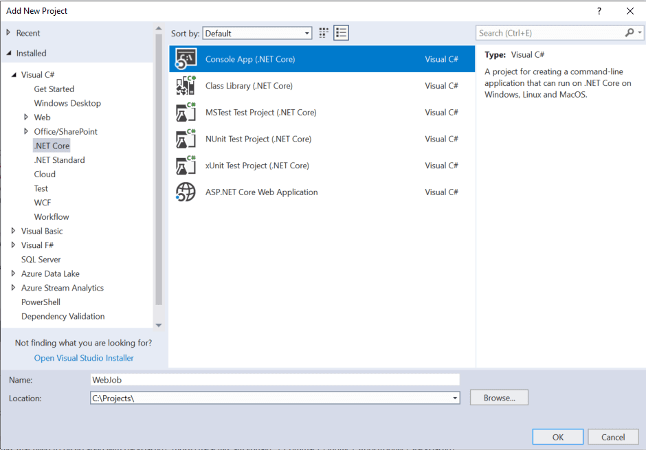Select "MSTest Test Project (.NET Core)" template name
646x450 pixels.
tap(260, 113)
